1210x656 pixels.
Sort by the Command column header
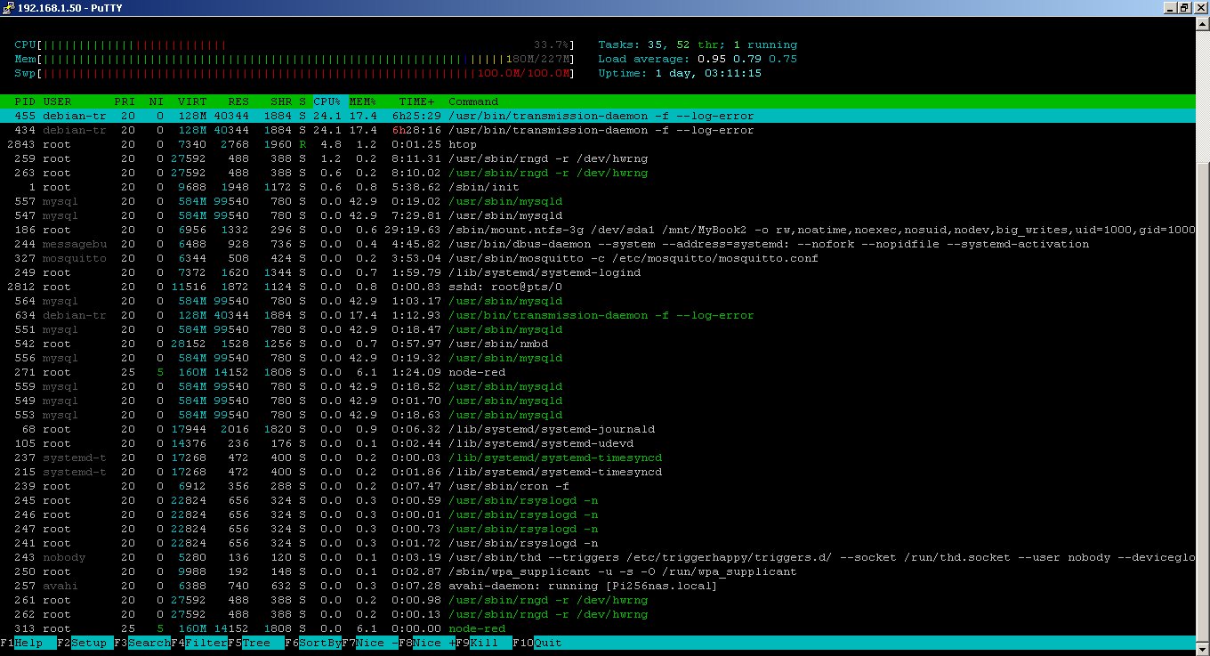coord(473,101)
